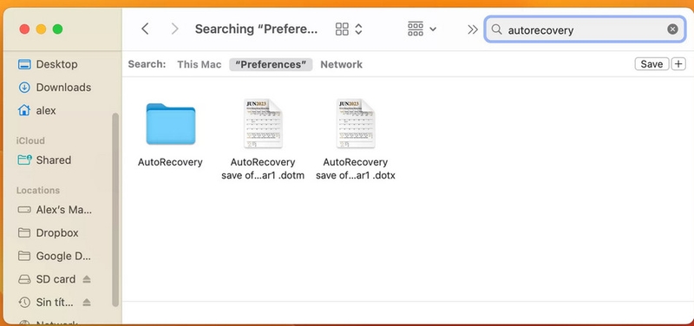694x326 pixels.
Task: Open Google Drive in the sidebar
Action: tap(63, 256)
